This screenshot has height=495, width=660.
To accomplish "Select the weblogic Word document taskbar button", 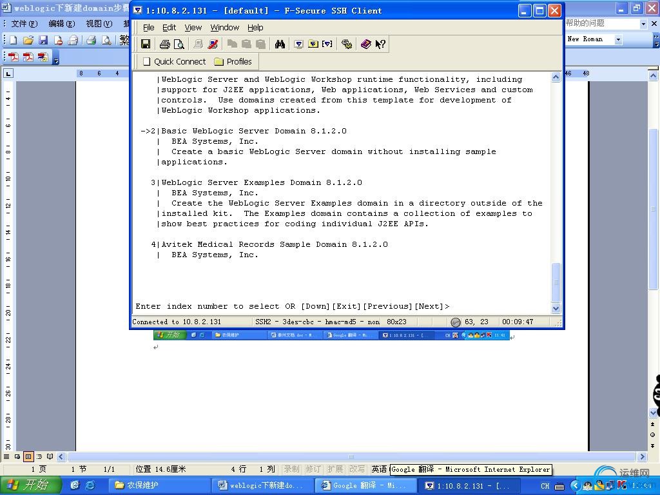I will click(263, 485).
